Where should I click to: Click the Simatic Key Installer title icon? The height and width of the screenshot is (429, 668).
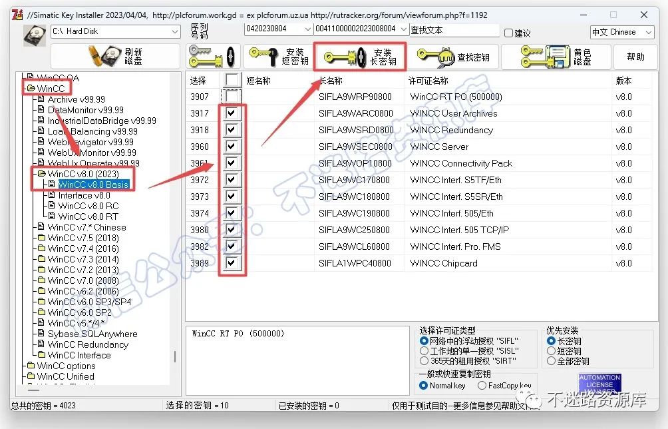pyautogui.click(x=17, y=15)
